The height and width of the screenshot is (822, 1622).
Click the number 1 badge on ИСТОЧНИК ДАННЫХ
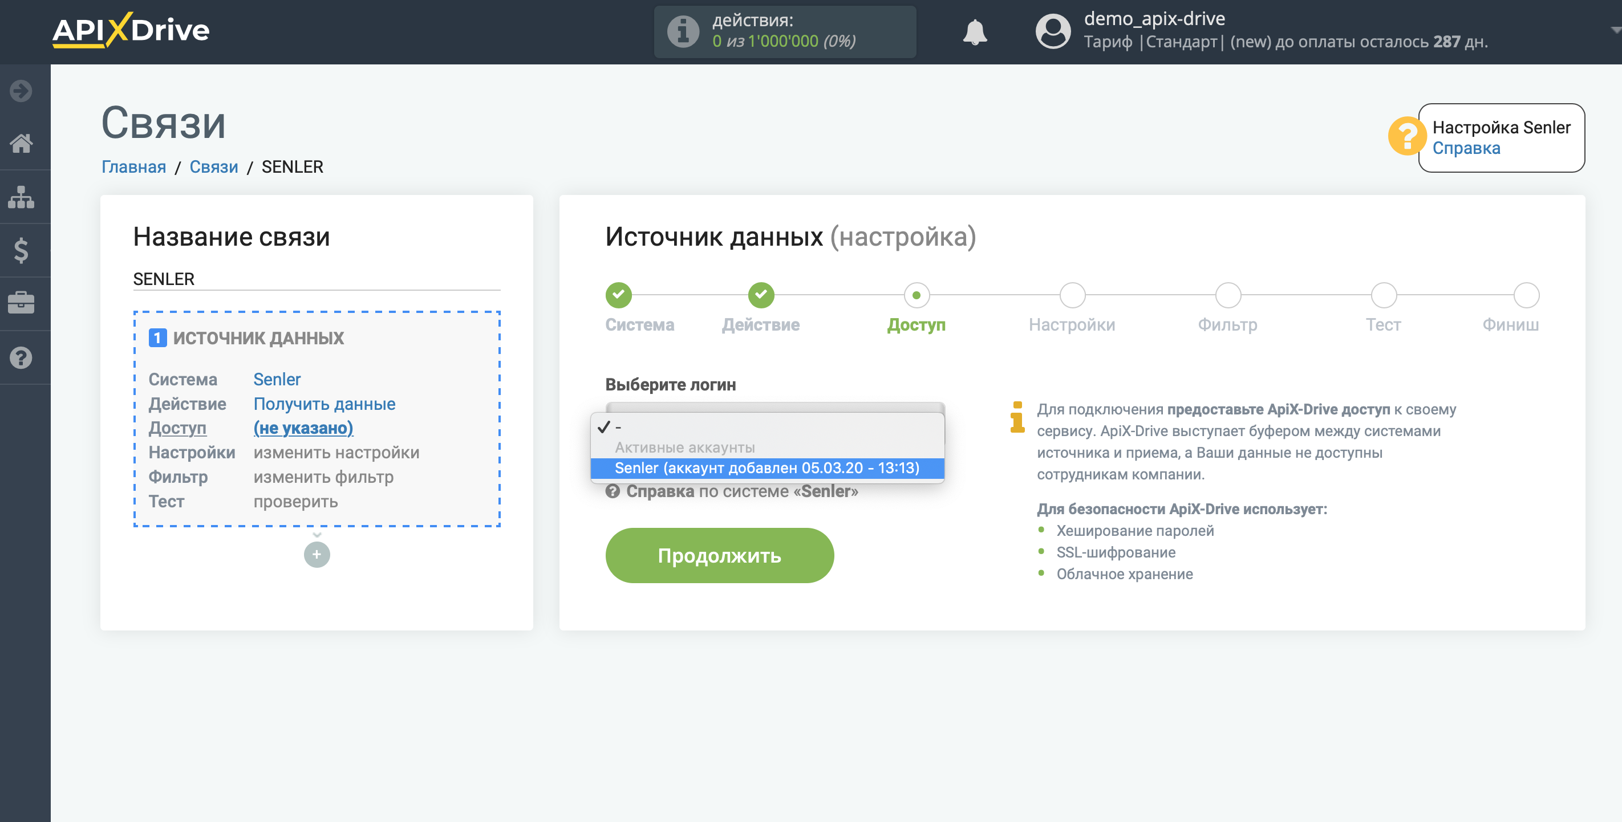click(x=157, y=338)
